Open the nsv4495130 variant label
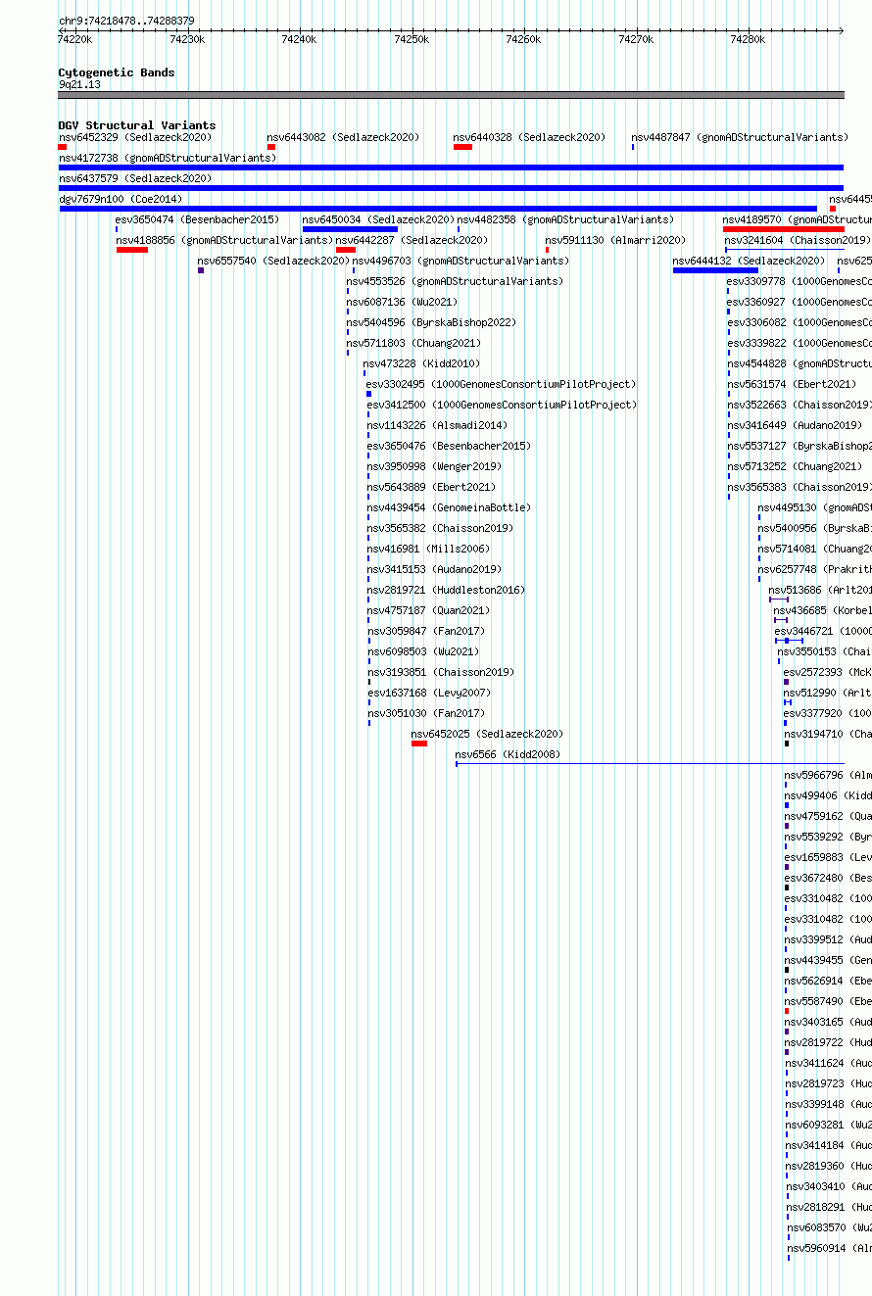 [814, 507]
